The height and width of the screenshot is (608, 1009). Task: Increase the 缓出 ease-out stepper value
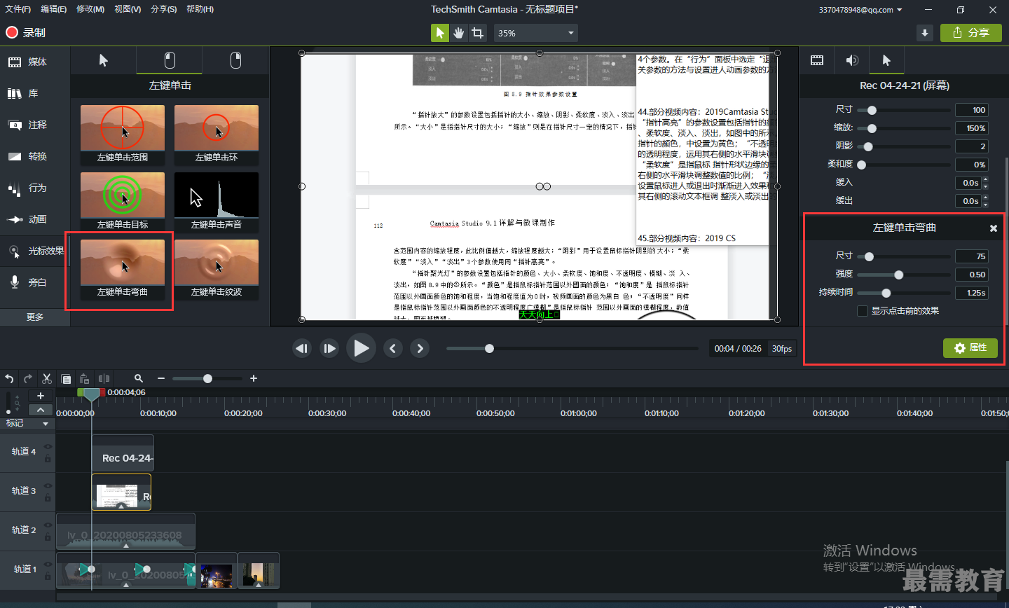tap(985, 198)
